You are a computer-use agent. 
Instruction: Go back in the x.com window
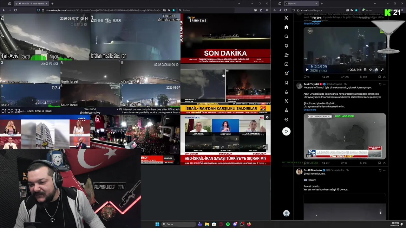point(275,10)
